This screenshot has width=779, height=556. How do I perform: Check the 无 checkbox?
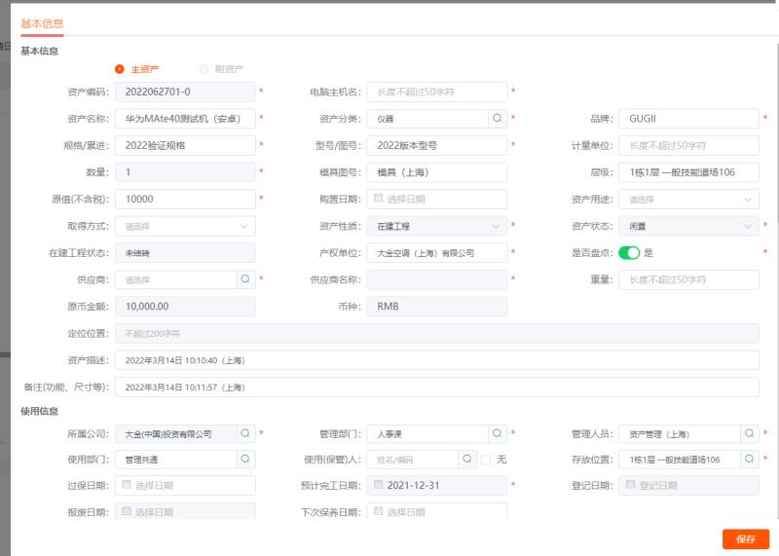tap(486, 460)
